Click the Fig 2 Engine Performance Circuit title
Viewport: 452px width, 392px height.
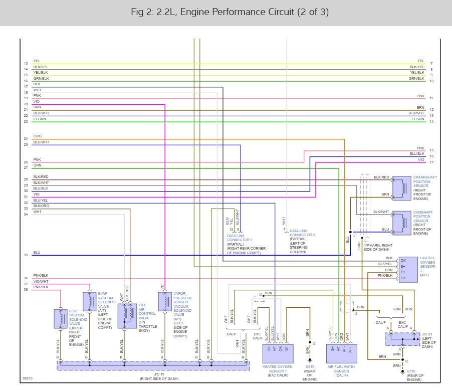pyautogui.click(x=230, y=12)
